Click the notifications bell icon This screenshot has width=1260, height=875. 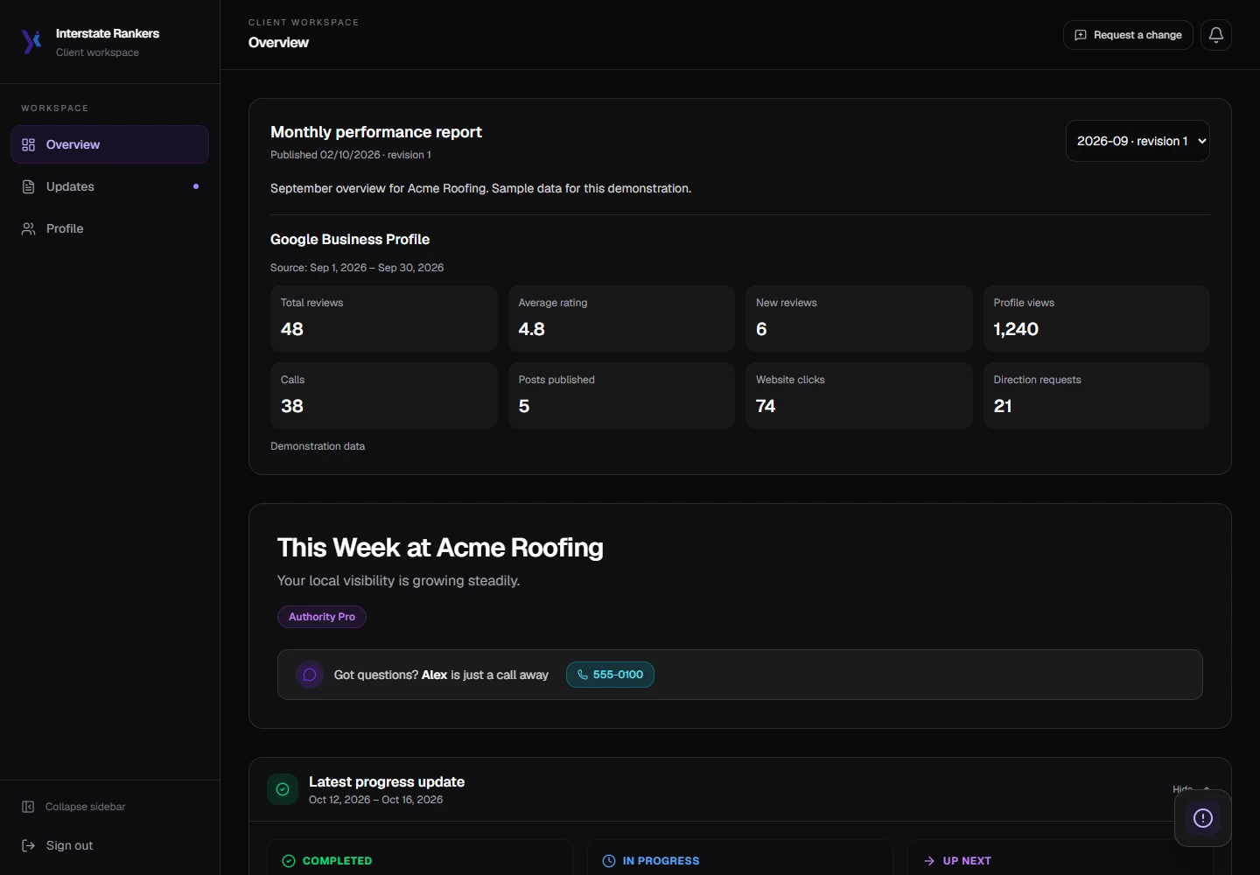[1215, 35]
